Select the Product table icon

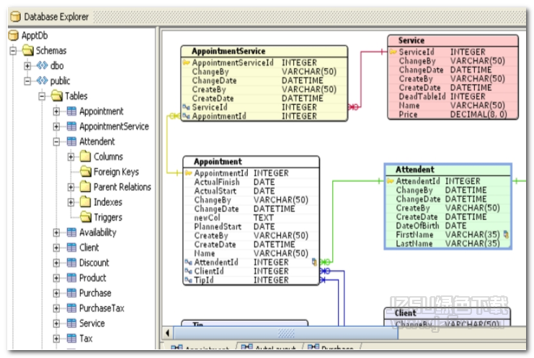click(x=71, y=277)
